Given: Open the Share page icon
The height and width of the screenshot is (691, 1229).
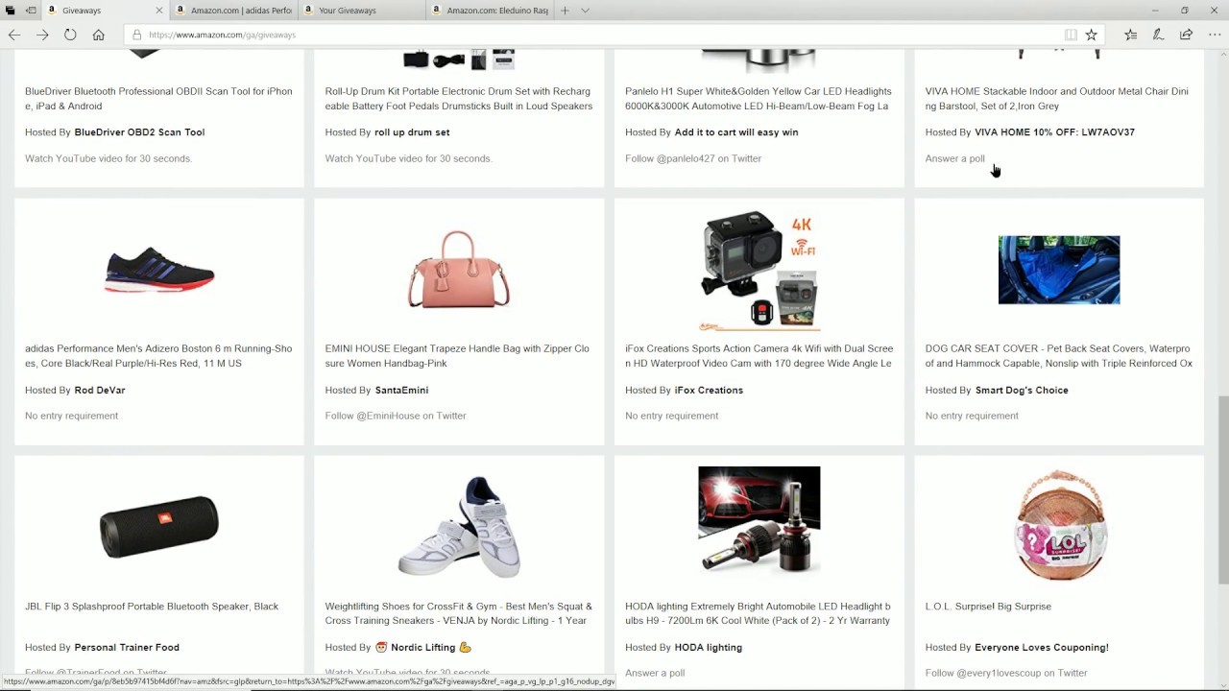Looking at the screenshot, I should 1187,35.
